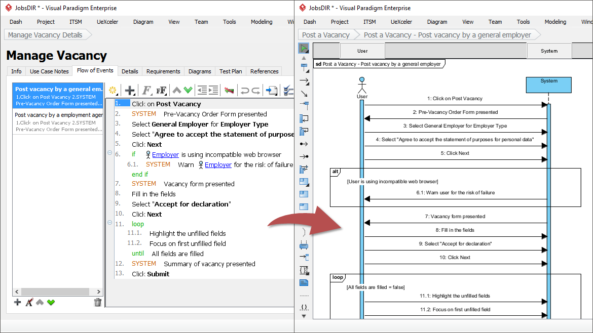The width and height of the screenshot is (593, 333).
Task: Delete selected scenario with trash icon
Action: (x=98, y=302)
